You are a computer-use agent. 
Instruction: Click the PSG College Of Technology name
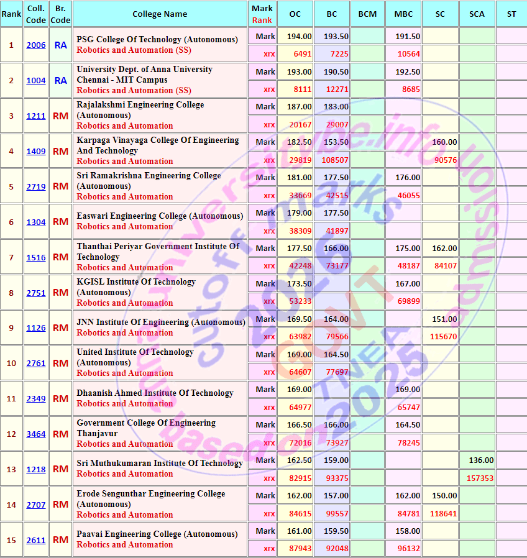pyautogui.click(x=157, y=39)
